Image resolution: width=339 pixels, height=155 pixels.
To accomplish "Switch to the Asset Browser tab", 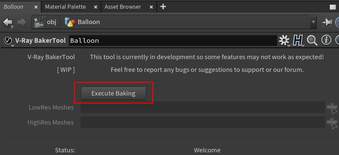I will pyautogui.click(x=123, y=7).
